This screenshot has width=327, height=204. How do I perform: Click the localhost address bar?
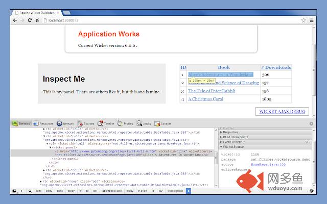[x=153, y=20]
